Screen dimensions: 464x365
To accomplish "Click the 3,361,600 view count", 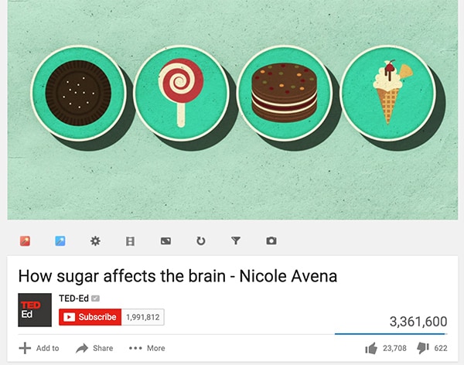I will (x=418, y=322).
